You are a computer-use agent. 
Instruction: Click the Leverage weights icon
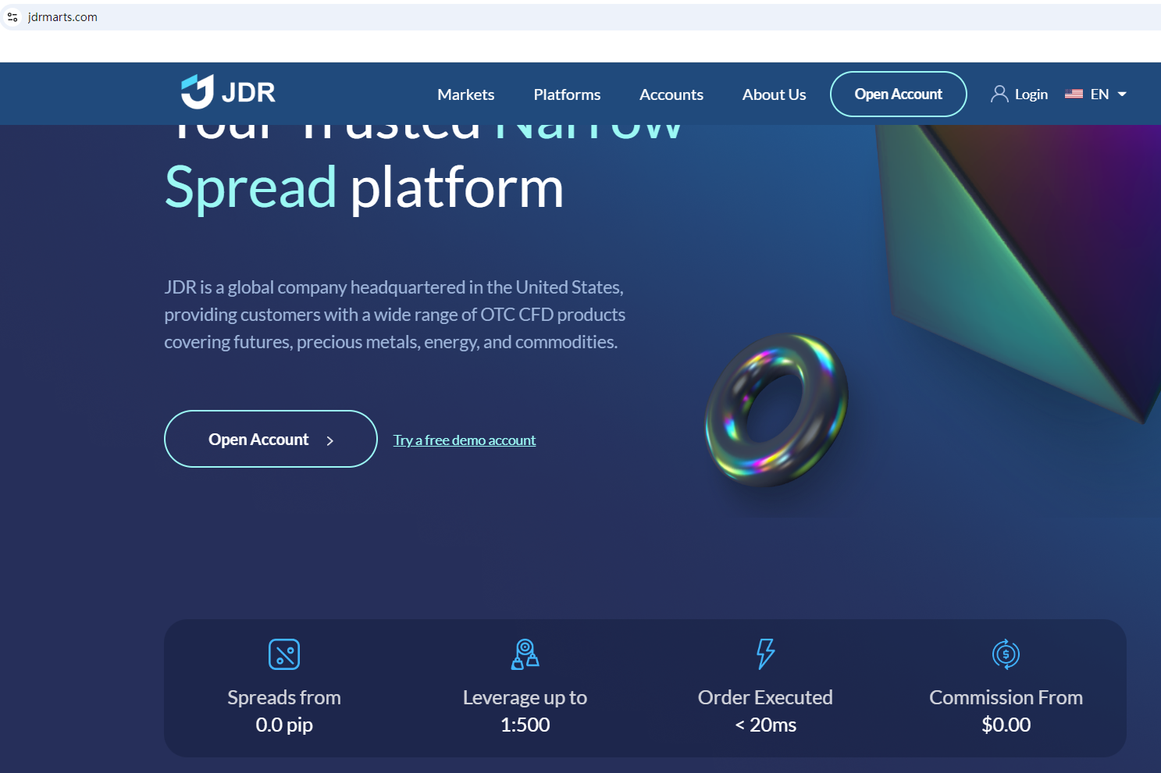(x=525, y=654)
